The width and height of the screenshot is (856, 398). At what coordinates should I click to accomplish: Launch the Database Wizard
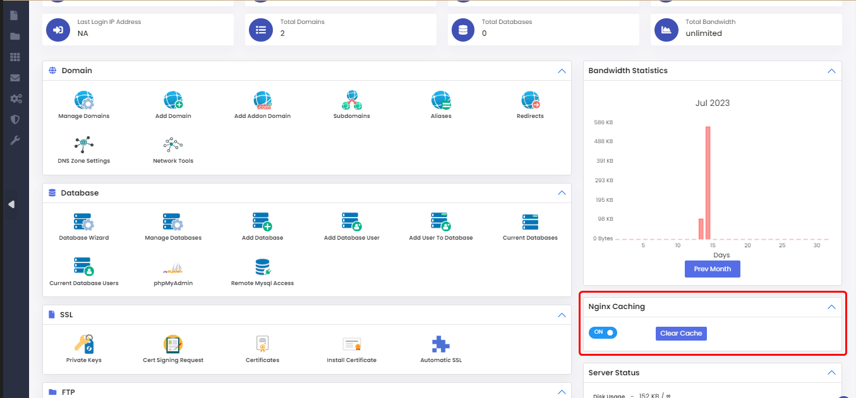(84, 223)
